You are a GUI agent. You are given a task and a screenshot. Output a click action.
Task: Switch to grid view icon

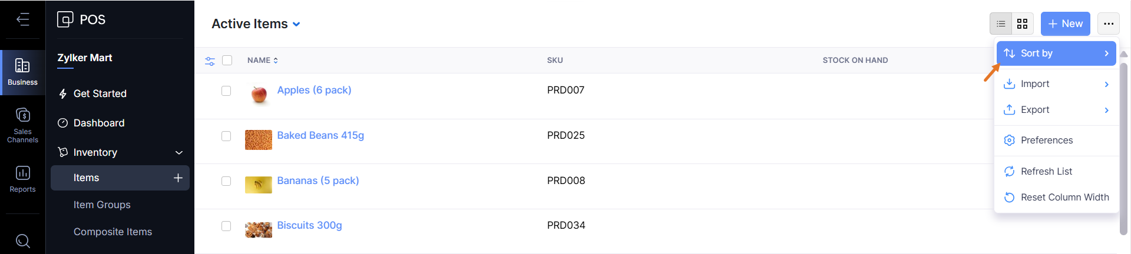pyautogui.click(x=1022, y=24)
